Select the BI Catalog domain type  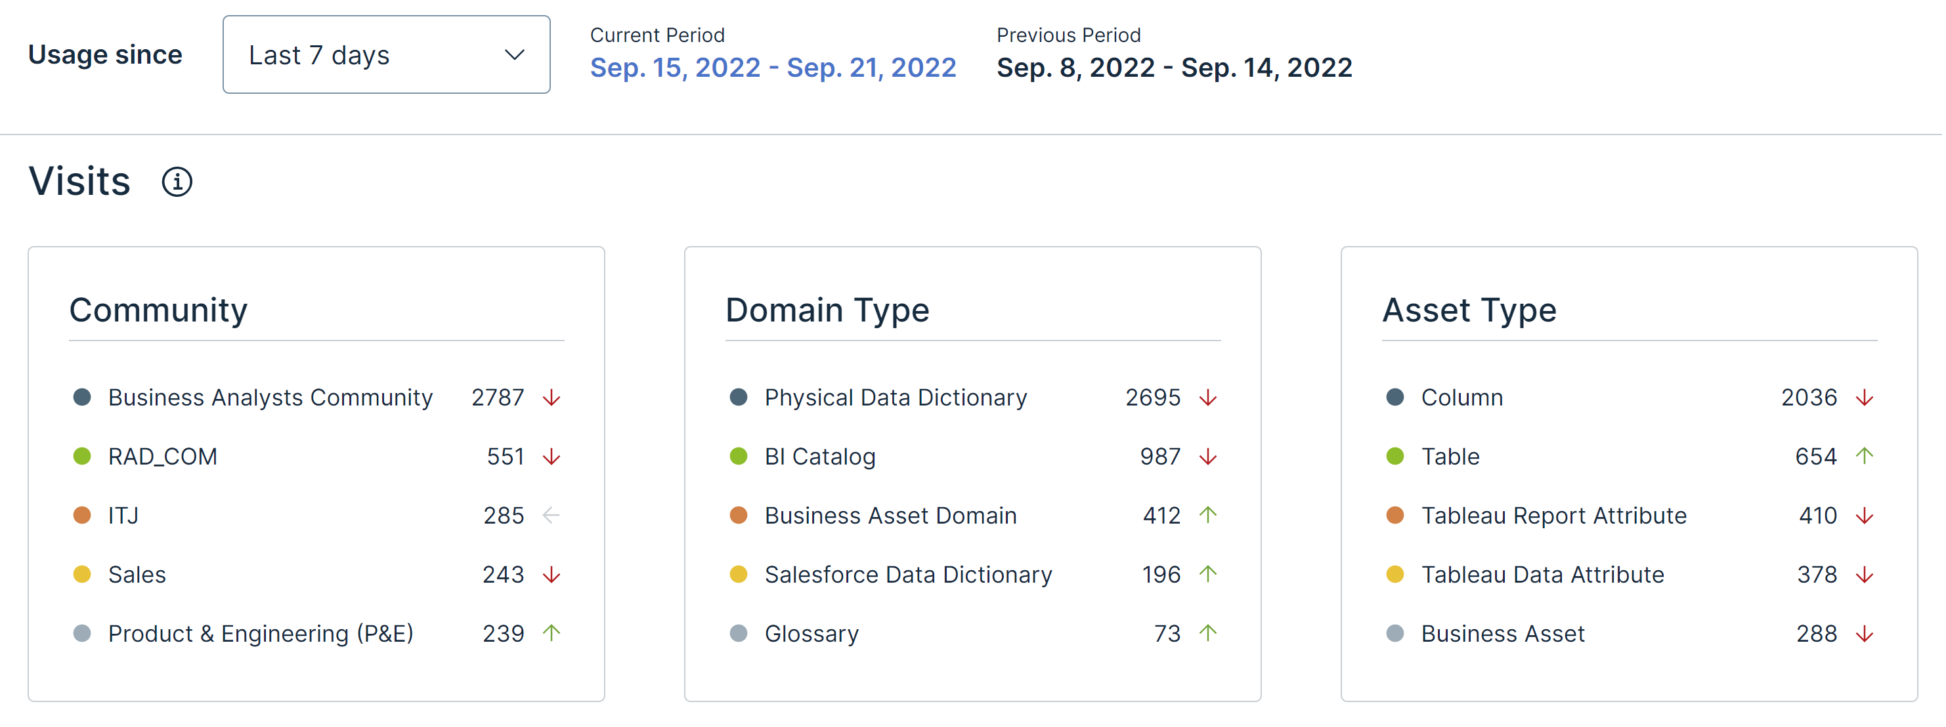click(x=819, y=457)
